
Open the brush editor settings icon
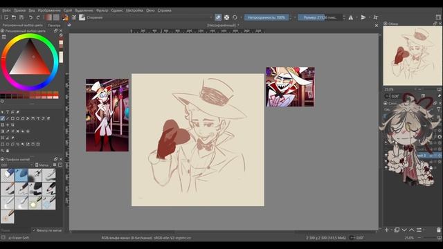(74, 17)
